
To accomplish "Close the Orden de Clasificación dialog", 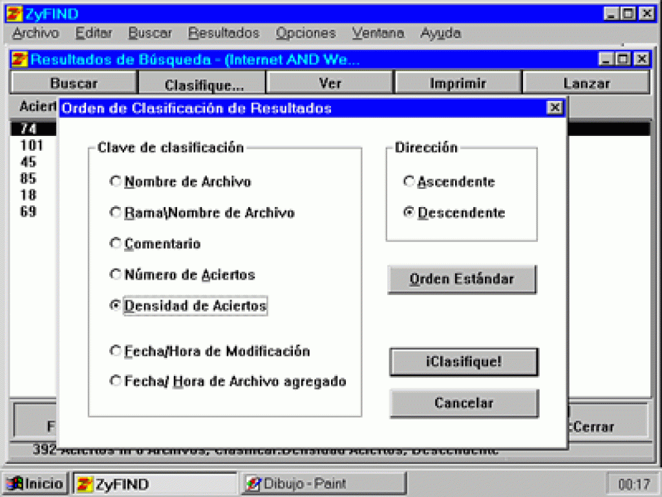I will click(x=554, y=108).
